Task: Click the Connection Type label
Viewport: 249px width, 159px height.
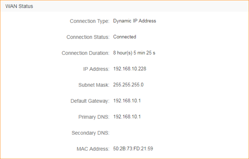Action: (90, 21)
